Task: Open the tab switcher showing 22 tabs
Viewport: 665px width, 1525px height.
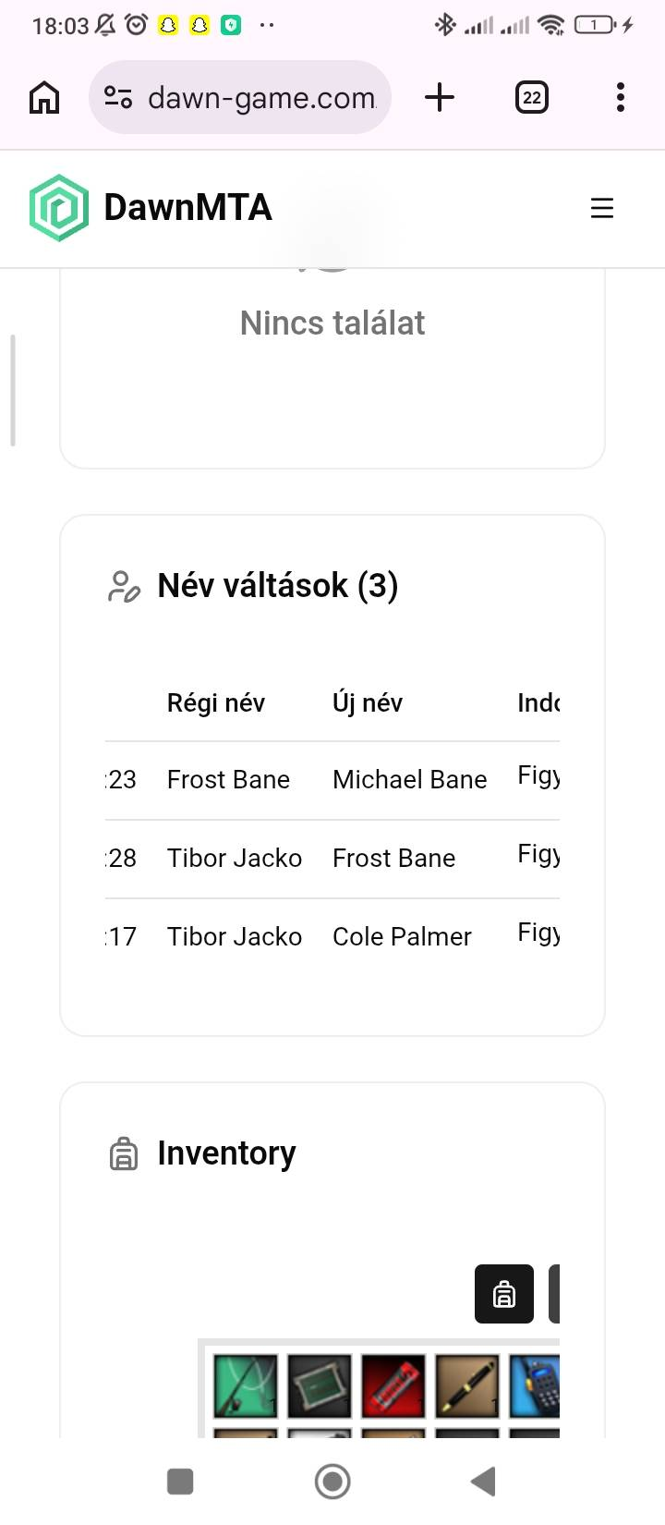Action: [531, 97]
